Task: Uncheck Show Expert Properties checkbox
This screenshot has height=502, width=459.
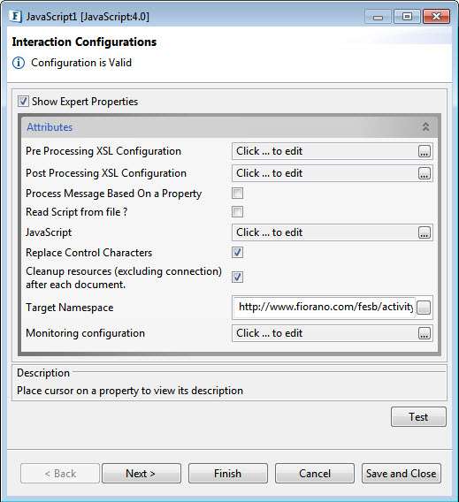Action: (x=23, y=102)
